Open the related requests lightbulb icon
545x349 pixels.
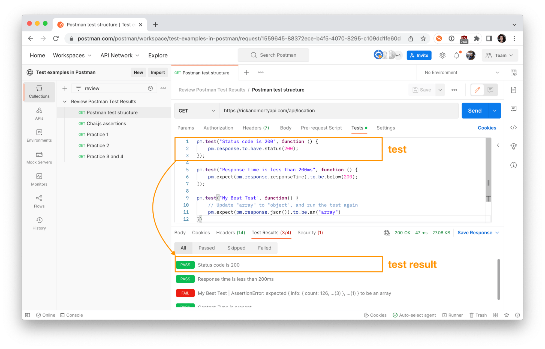tap(513, 146)
